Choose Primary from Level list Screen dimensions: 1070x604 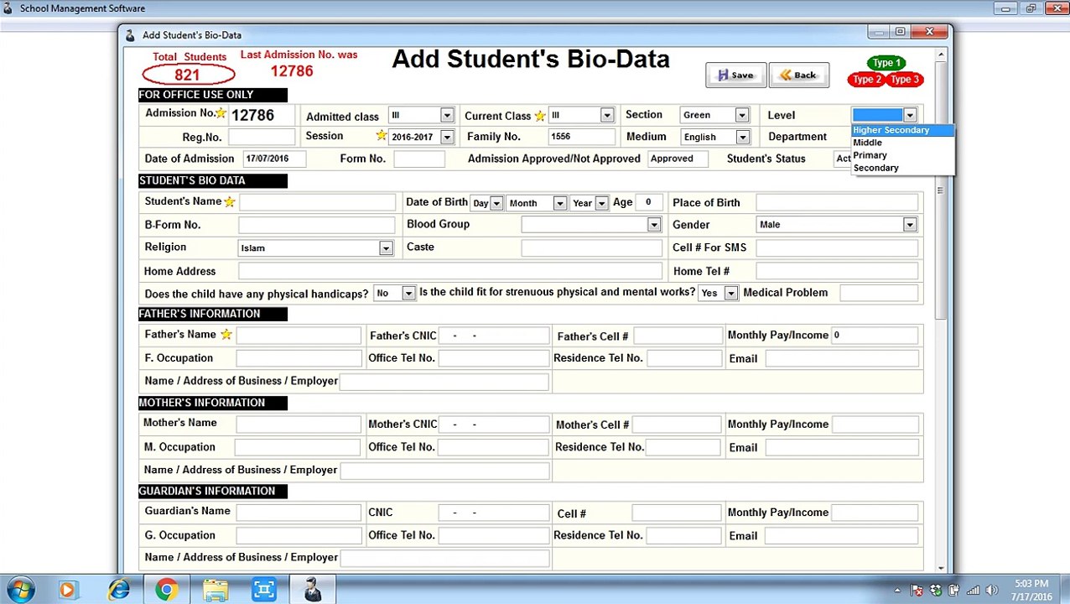(x=870, y=155)
